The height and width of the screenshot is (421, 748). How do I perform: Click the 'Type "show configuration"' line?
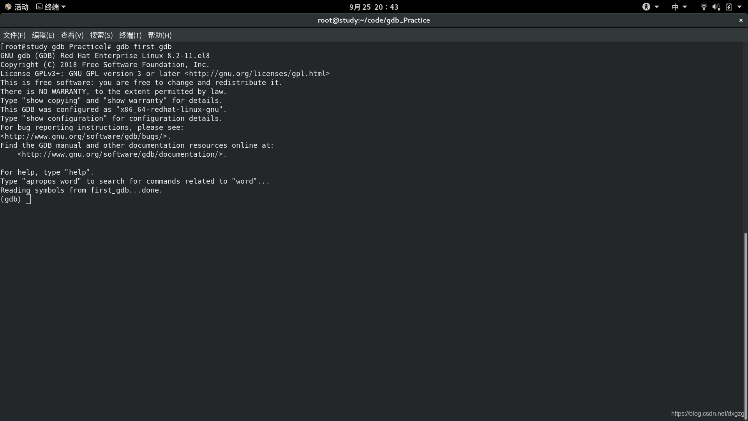coord(111,119)
